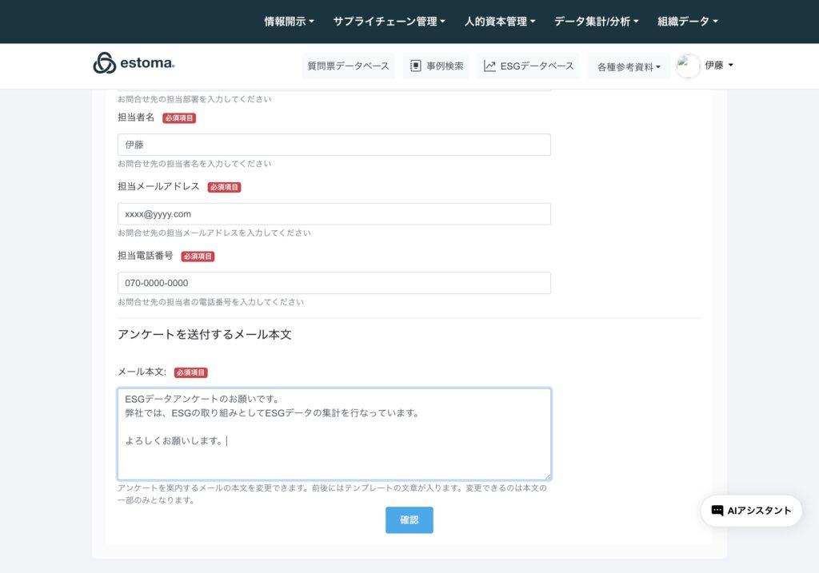Open the 伊藤 user account menu
Screen dimensions: 819x573
719,66
